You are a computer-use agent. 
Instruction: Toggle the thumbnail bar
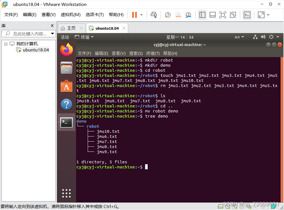pos(212,14)
